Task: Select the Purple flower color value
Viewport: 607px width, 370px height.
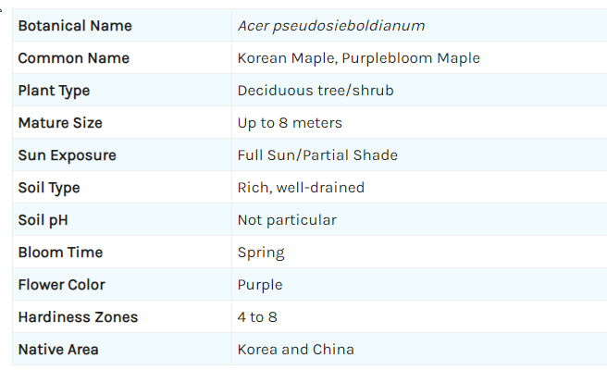Action: point(260,285)
